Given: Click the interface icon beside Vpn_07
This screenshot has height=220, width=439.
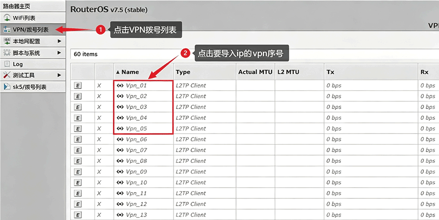Looking at the screenshot, I should click(120, 150).
